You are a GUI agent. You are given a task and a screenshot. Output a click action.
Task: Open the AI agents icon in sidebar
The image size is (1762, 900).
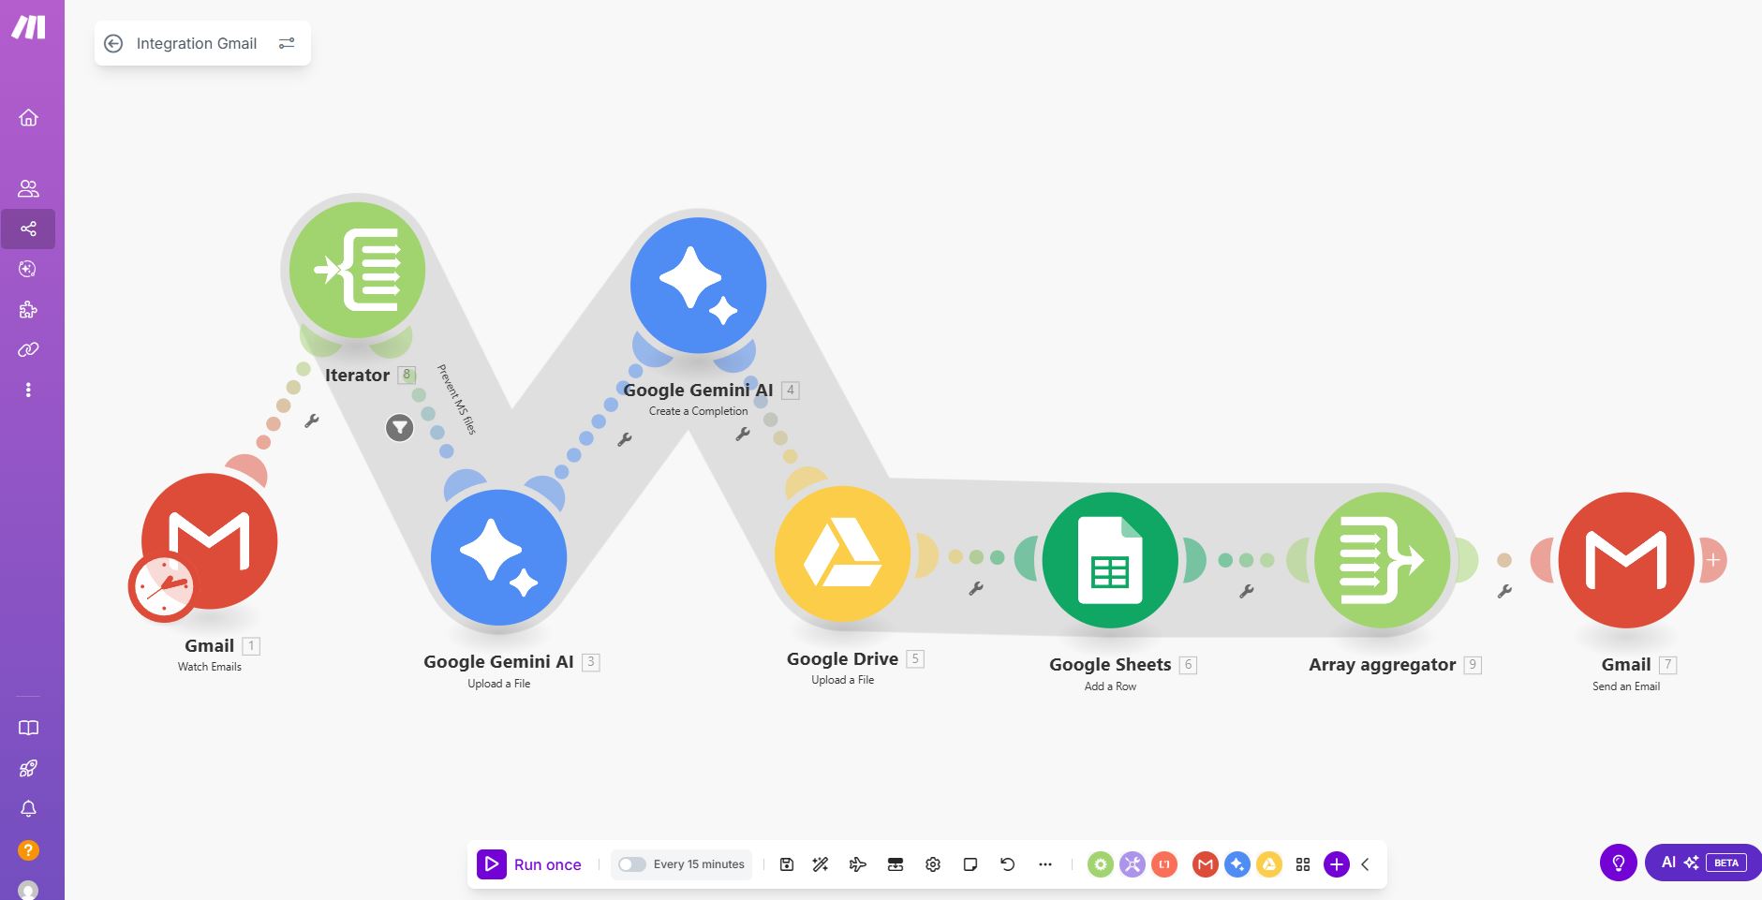click(28, 269)
